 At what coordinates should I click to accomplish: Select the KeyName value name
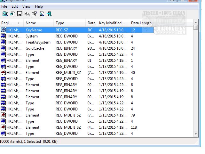click(x=34, y=30)
